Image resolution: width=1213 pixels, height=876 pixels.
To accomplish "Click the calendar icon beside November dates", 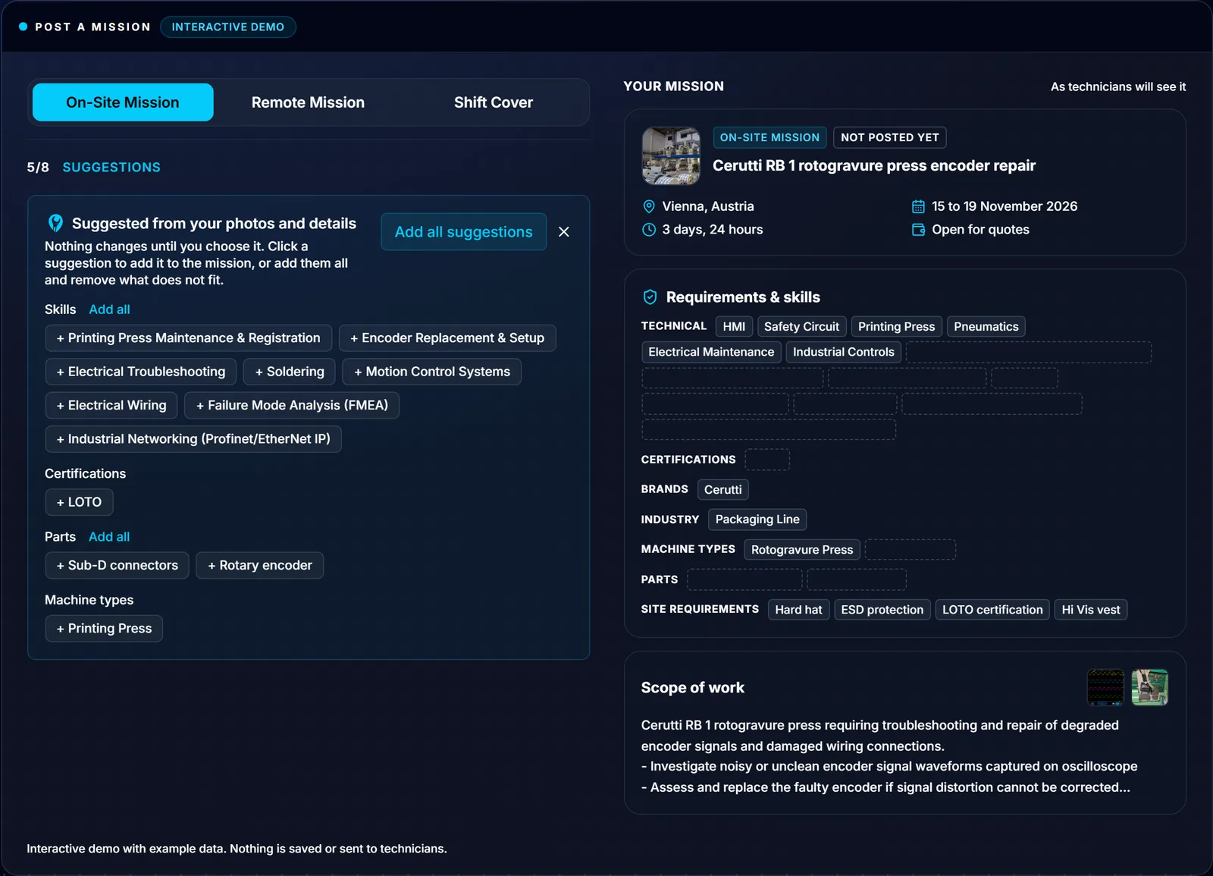I will coord(918,206).
